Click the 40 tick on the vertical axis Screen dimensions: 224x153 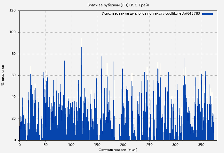13,97
